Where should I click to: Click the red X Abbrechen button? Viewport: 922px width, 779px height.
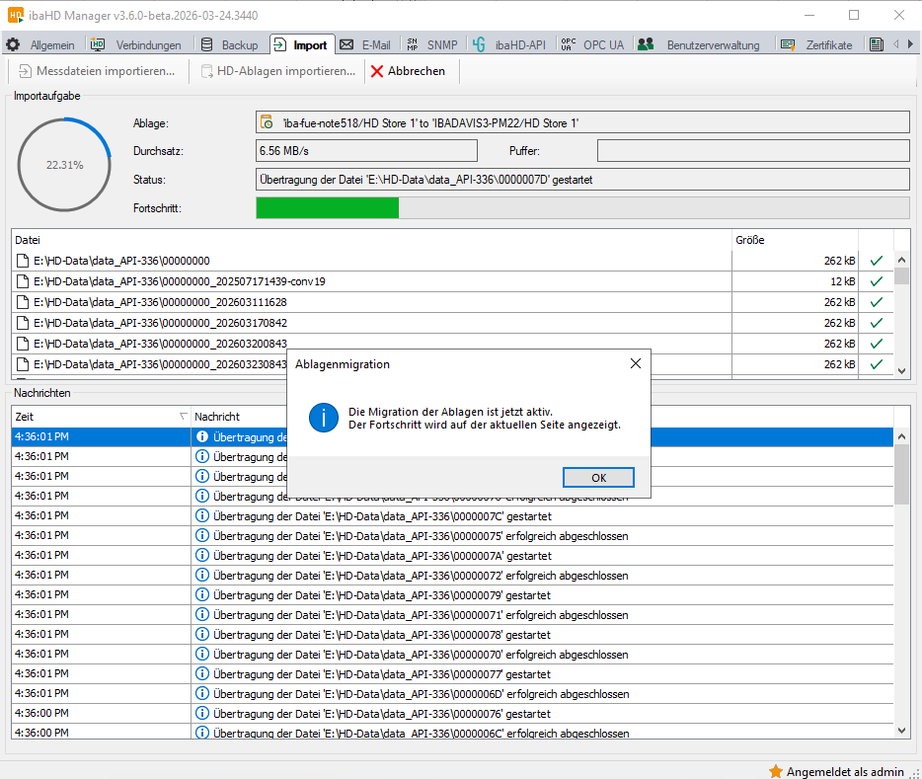click(409, 71)
